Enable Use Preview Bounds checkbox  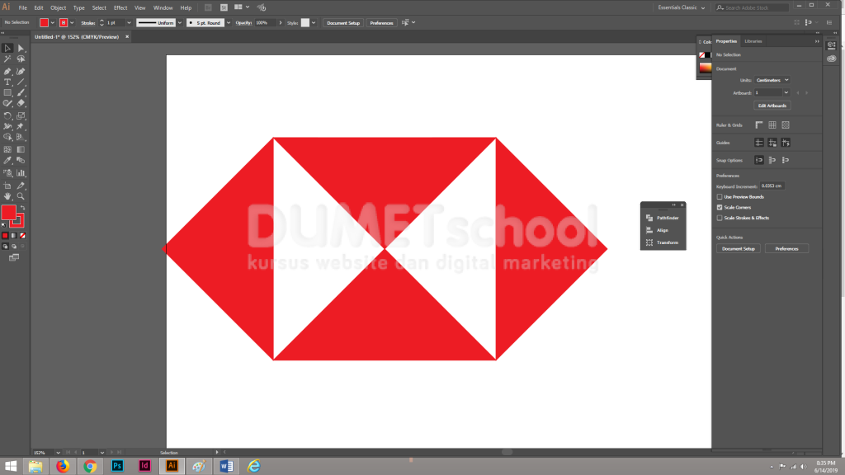tap(720, 197)
